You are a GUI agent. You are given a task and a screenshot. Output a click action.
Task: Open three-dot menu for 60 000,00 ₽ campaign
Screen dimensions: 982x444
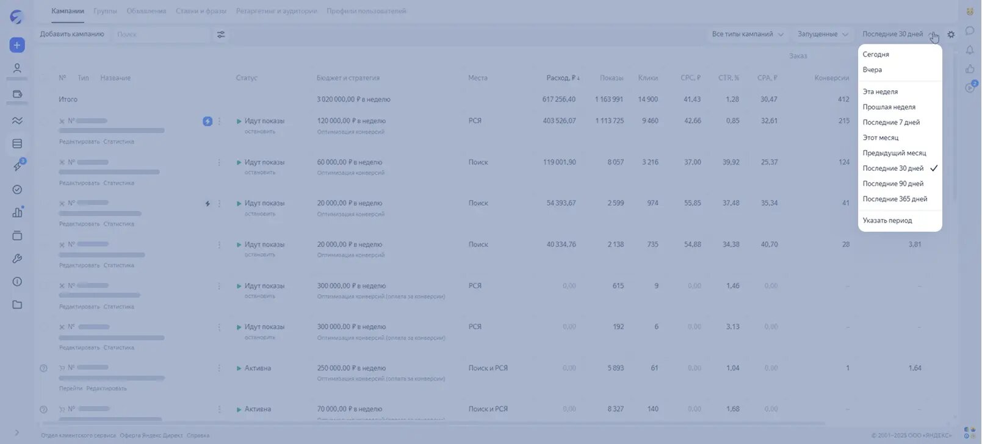(x=220, y=163)
